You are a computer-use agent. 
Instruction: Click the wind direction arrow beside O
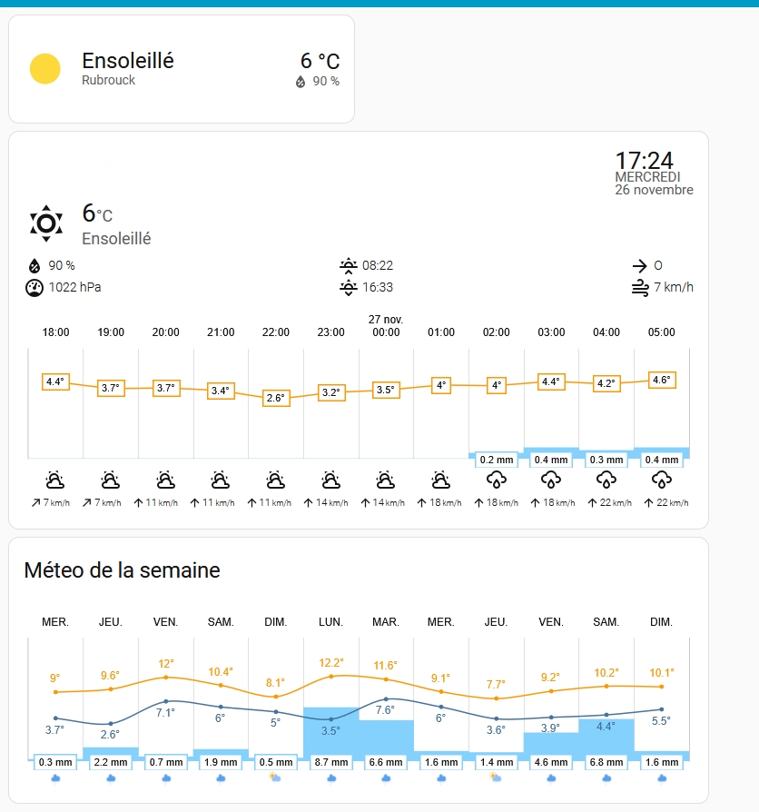(640, 265)
